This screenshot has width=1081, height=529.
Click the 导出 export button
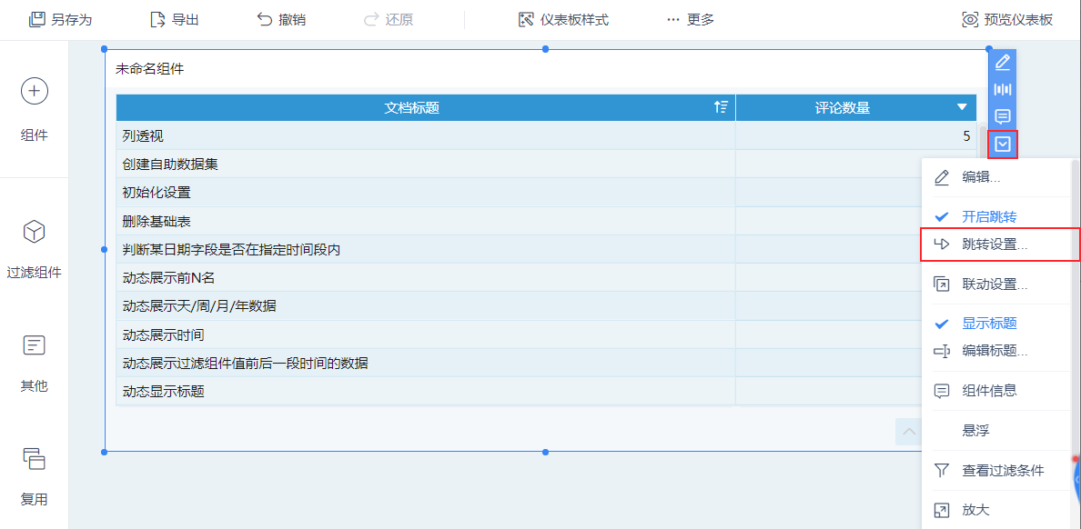tap(175, 19)
